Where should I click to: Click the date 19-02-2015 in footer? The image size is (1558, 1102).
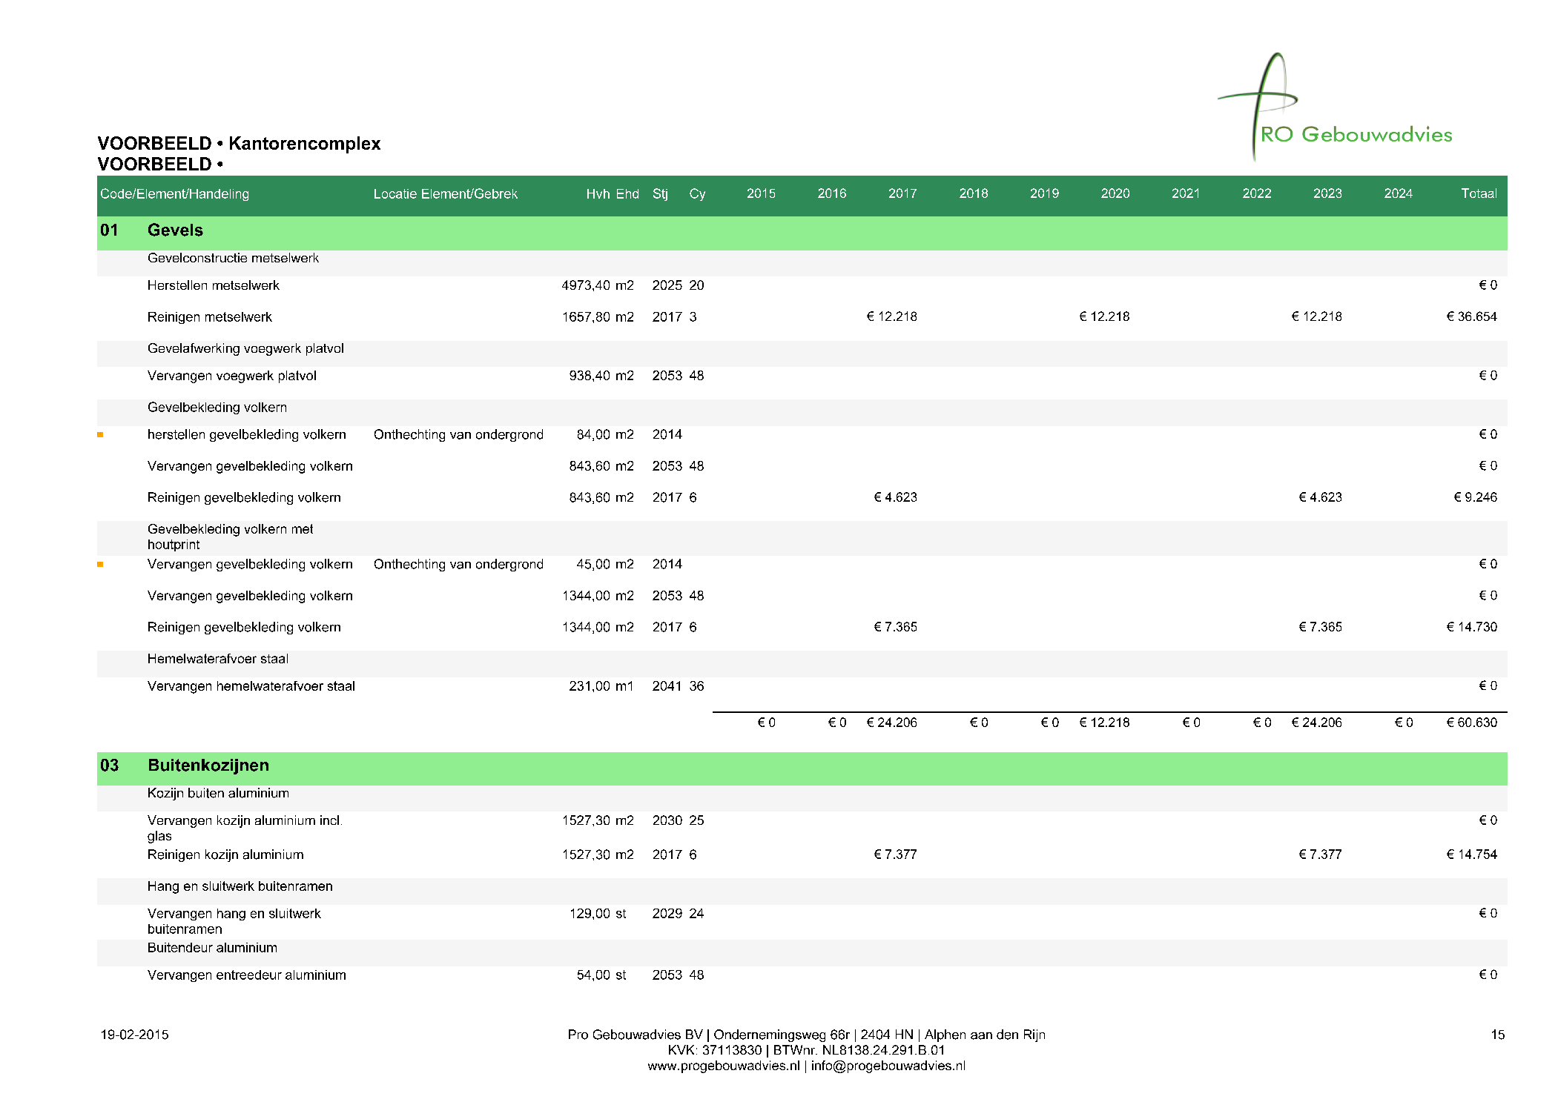134,1035
